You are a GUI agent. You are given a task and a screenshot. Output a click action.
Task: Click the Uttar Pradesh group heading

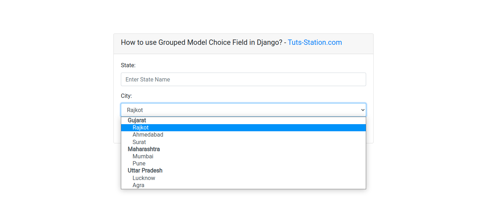145,170
